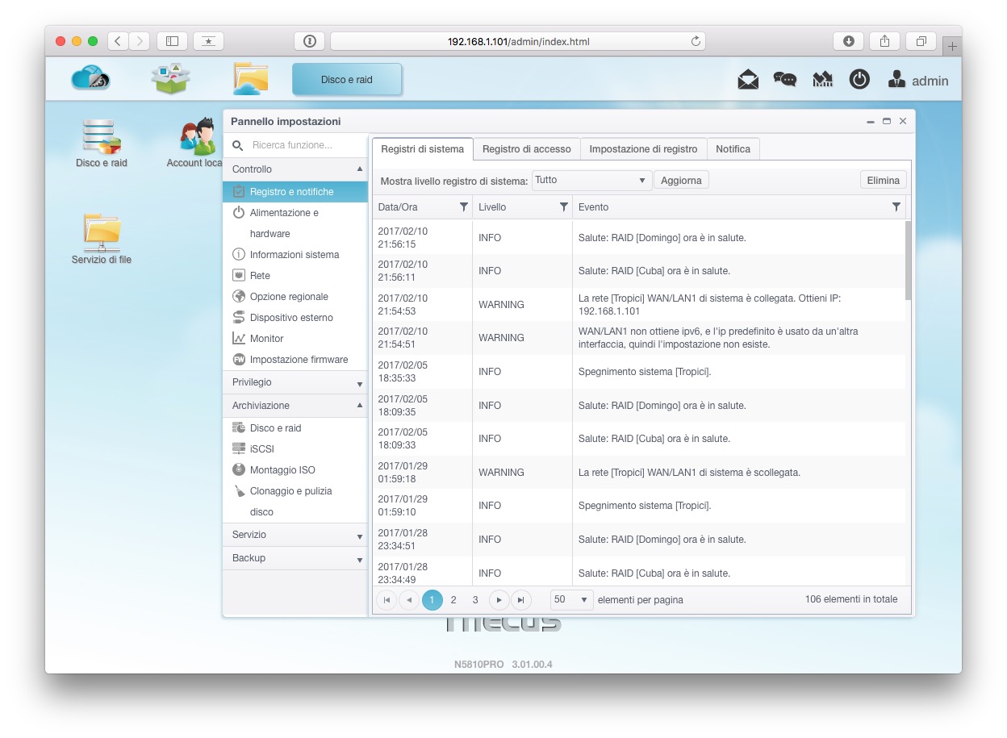This screenshot has height=738, width=1007.
Task: Click the mail envelope notification icon
Action: point(748,80)
